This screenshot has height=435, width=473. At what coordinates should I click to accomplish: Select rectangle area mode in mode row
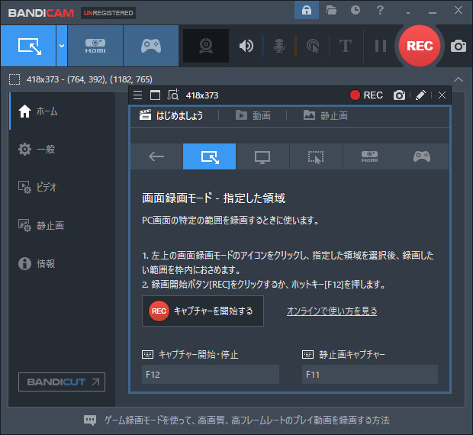point(209,156)
